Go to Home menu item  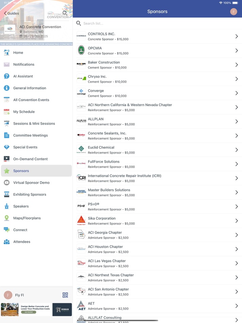pos(36,52)
